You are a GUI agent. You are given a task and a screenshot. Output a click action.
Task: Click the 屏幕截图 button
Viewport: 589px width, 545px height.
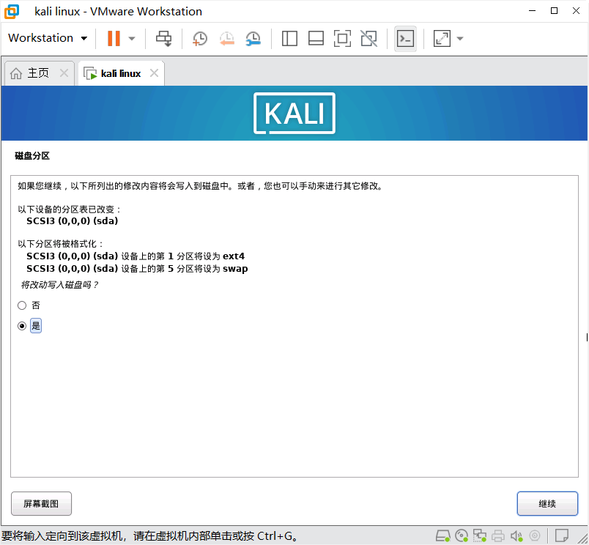(x=41, y=504)
